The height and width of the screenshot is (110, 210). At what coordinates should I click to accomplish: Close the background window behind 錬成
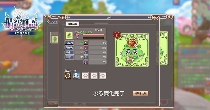172,18
